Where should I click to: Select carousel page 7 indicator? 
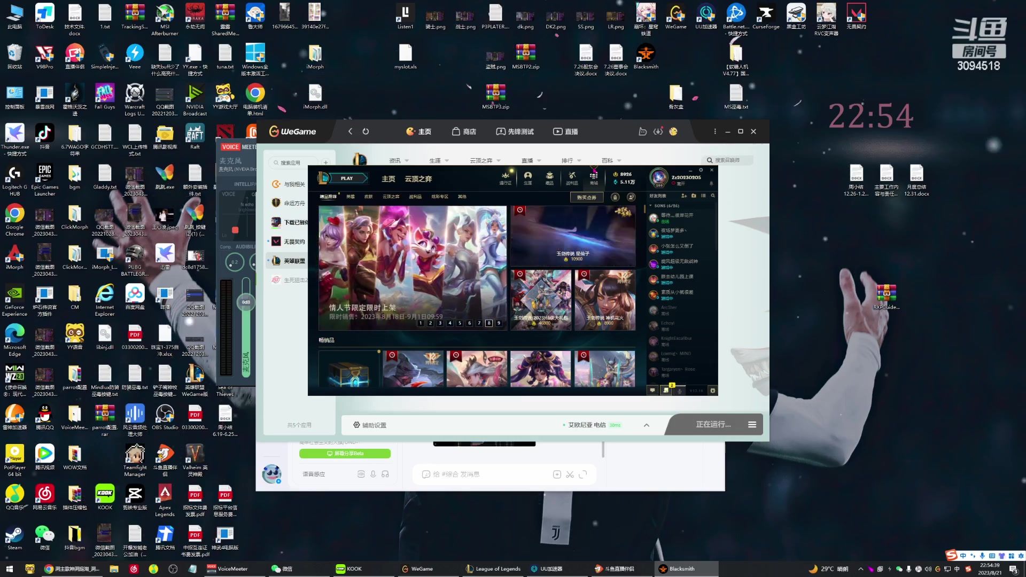click(479, 323)
